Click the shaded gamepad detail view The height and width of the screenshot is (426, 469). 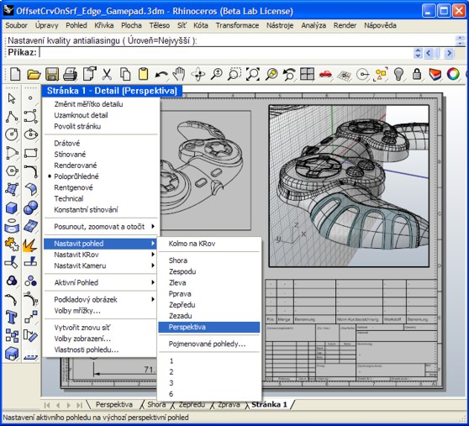349,186
